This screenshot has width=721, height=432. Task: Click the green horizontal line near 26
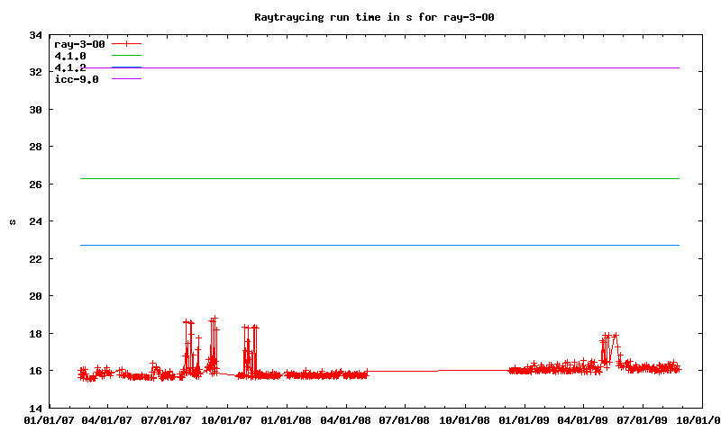[x=379, y=178]
